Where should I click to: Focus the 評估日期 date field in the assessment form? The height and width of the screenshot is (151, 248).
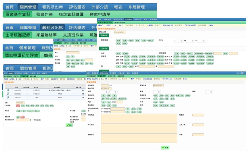point(120,32)
